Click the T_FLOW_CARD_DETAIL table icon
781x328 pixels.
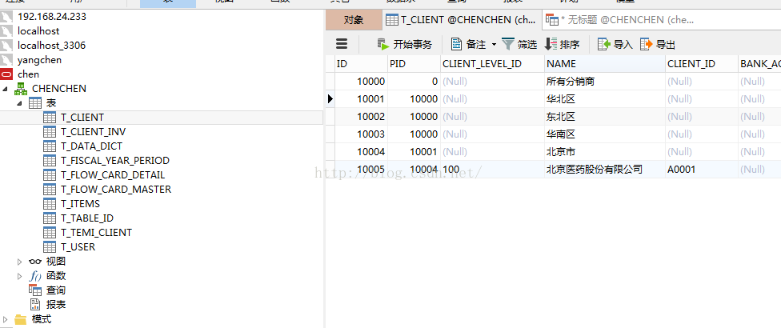[50, 175]
